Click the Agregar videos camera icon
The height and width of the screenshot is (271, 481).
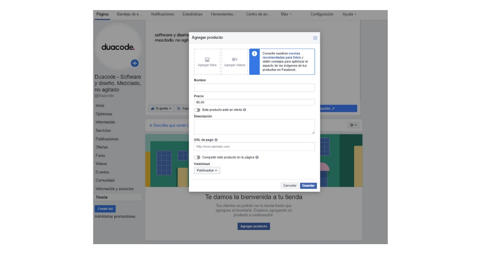point(234,59)
